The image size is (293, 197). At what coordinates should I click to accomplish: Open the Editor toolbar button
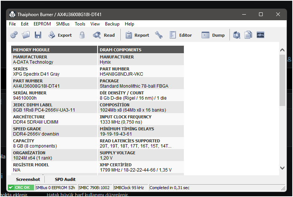(x=181, y=35)
